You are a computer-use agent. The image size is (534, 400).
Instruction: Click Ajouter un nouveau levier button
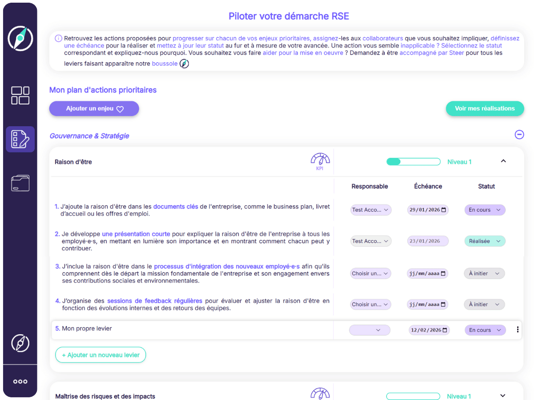[101, 355]
